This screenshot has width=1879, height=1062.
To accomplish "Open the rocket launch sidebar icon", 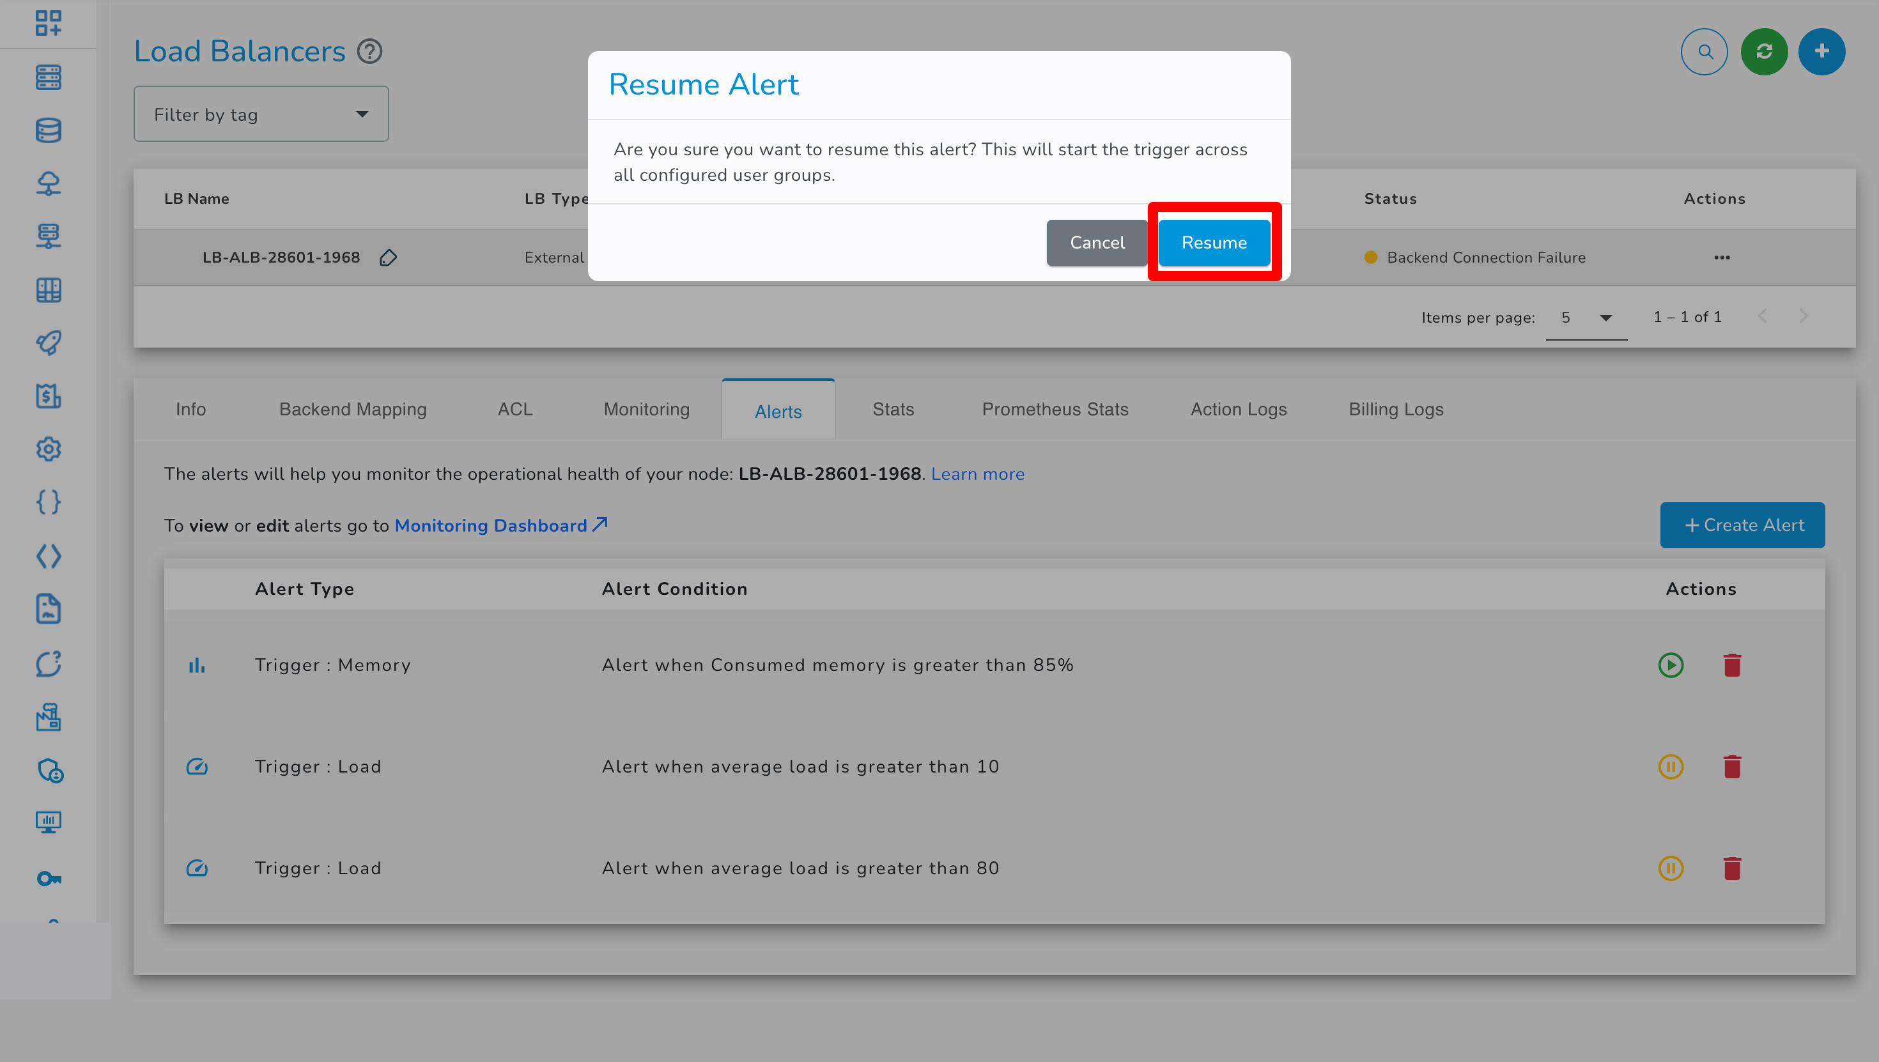I will click(48, 342).
